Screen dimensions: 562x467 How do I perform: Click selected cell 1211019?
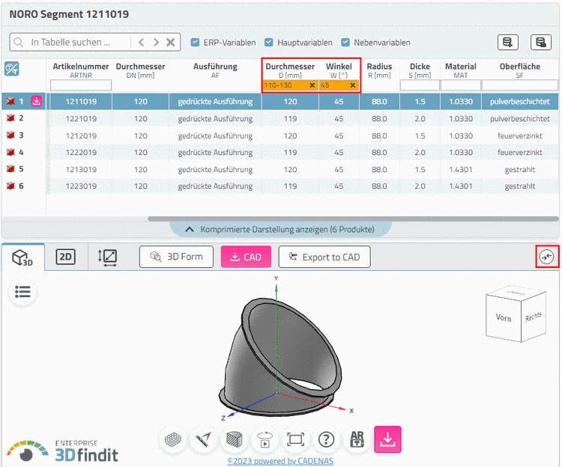point(81,101)
